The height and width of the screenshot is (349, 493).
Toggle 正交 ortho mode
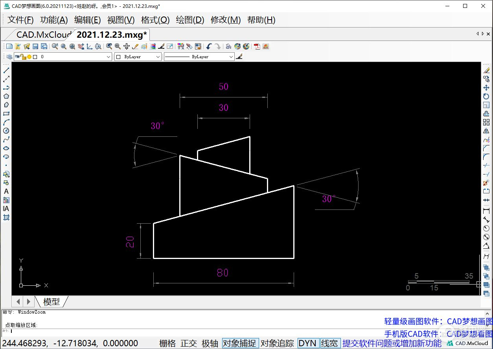pyautogui.click(x=189, y=343)
